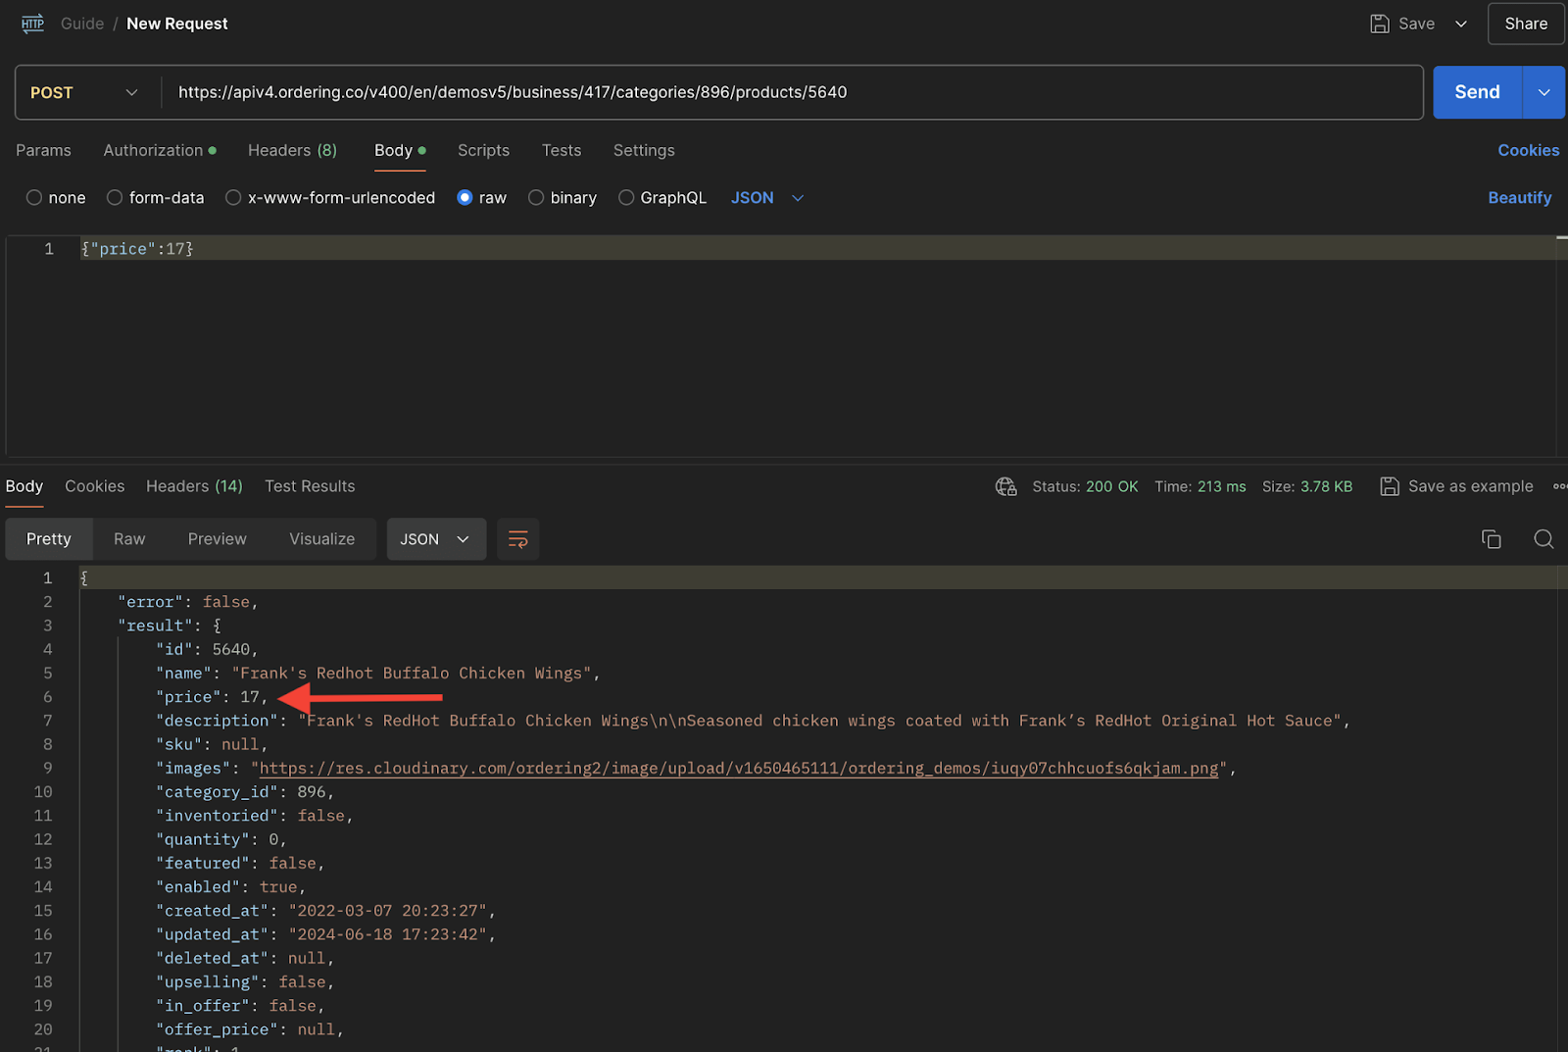Open the Test Results response tab

click(x=310, y=486)
